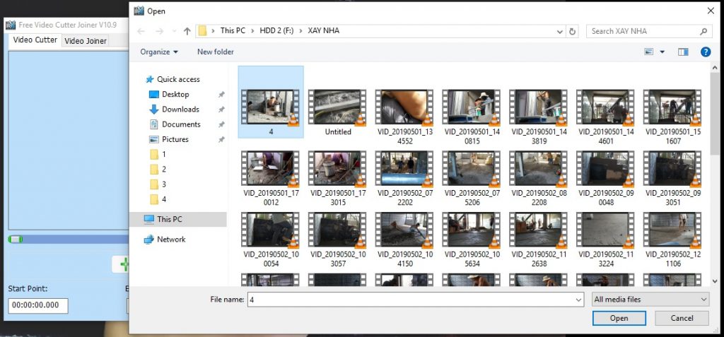Click the green plus icon in Video Cutter
Viewport: 724px width, 337px height.
124,264
